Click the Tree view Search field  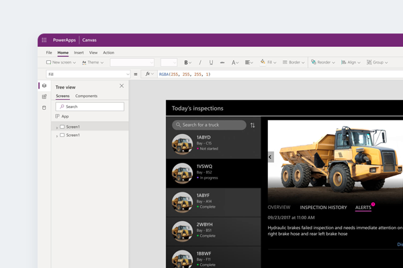(x=90, y=107)
